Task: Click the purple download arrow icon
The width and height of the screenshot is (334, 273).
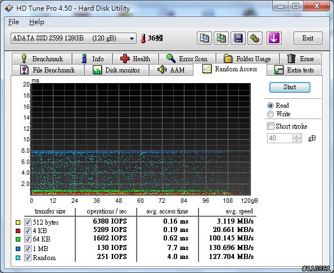Action: (x=274, y=38)
